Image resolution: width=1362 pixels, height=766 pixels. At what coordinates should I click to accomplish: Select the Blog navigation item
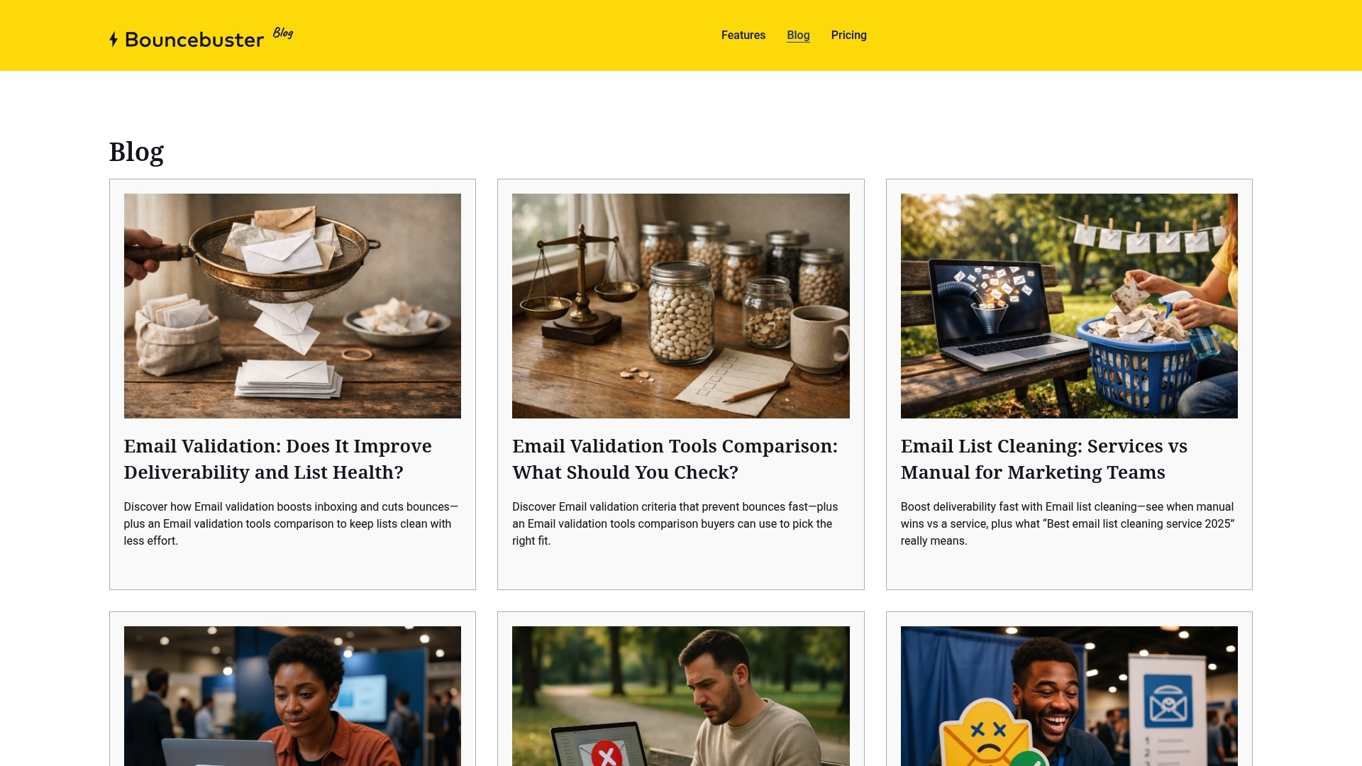click(798, 35)
